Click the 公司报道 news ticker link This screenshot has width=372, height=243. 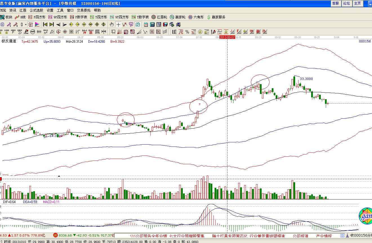[x=300, y=236]
